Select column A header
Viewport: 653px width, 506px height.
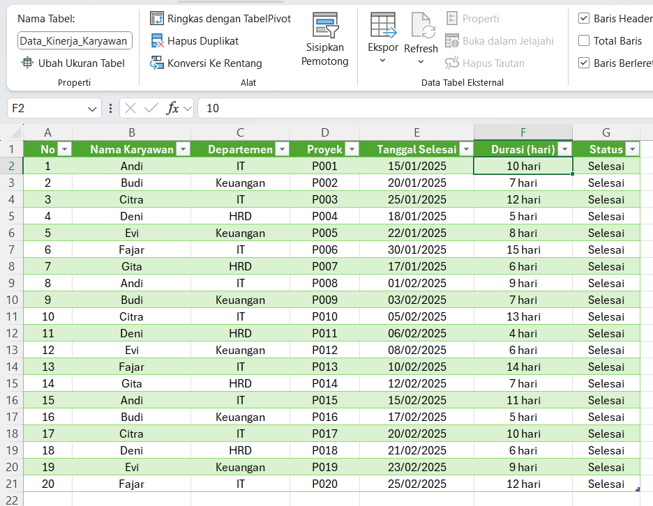click(x=48, y=132)
